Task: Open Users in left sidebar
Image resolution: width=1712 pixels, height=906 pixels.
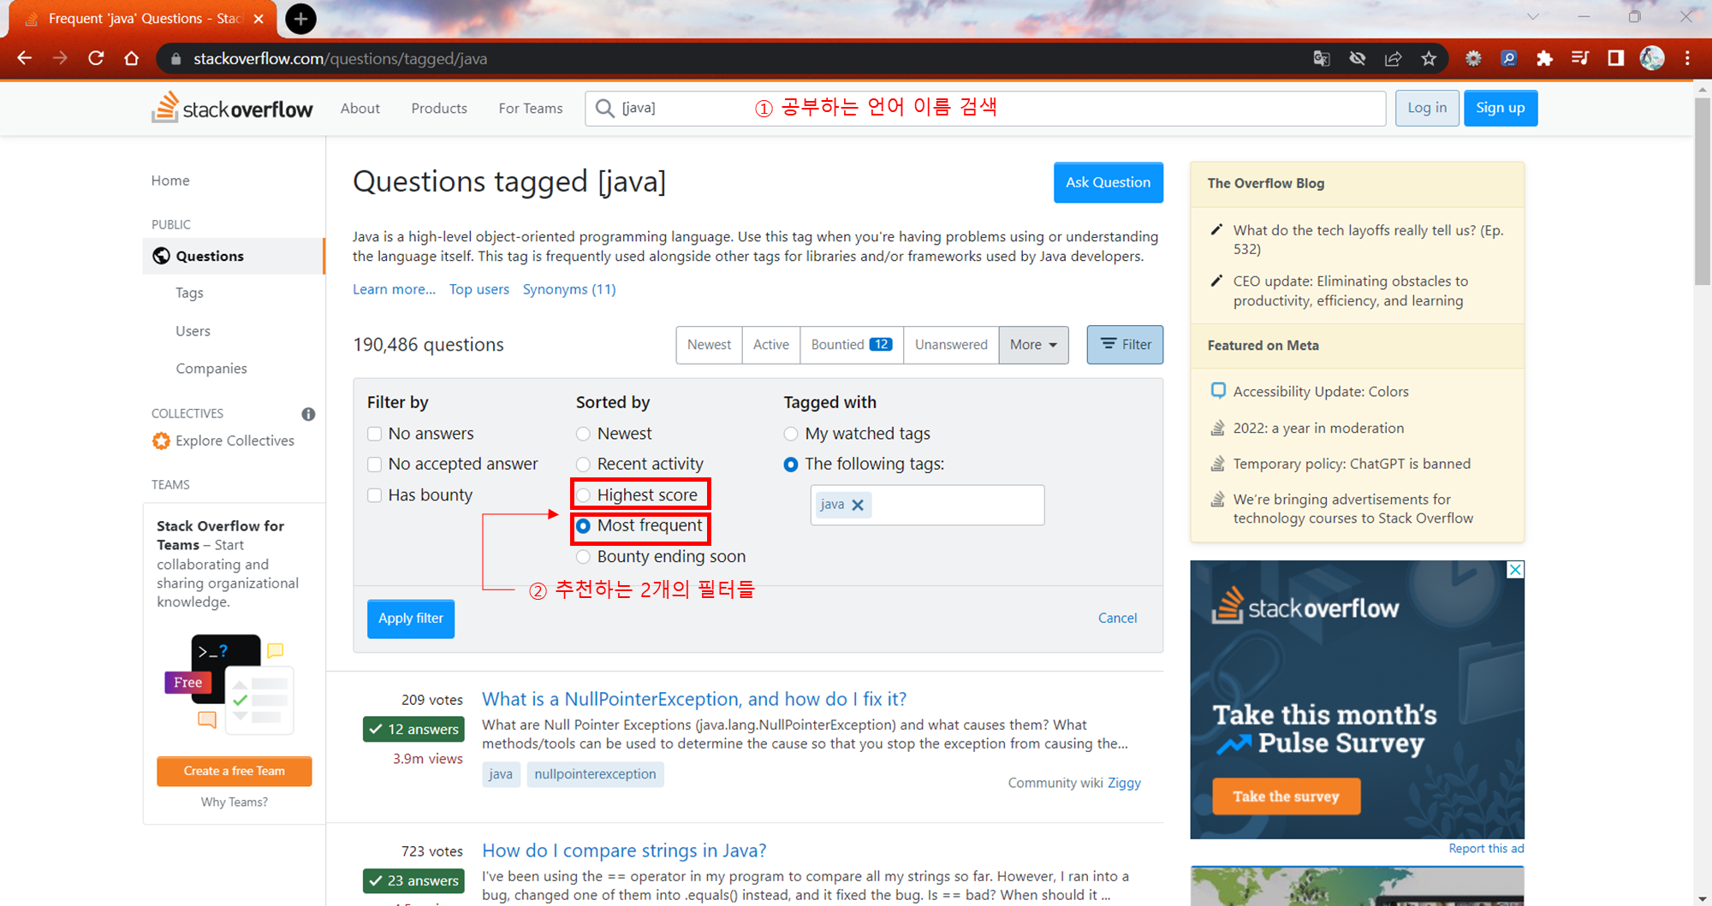Action: coord(193,331)
